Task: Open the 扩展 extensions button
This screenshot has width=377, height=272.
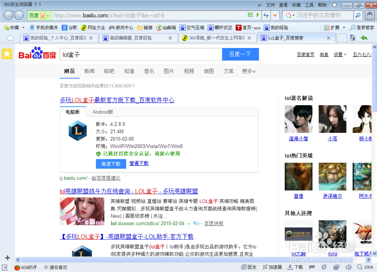Action: click(332, 28)
